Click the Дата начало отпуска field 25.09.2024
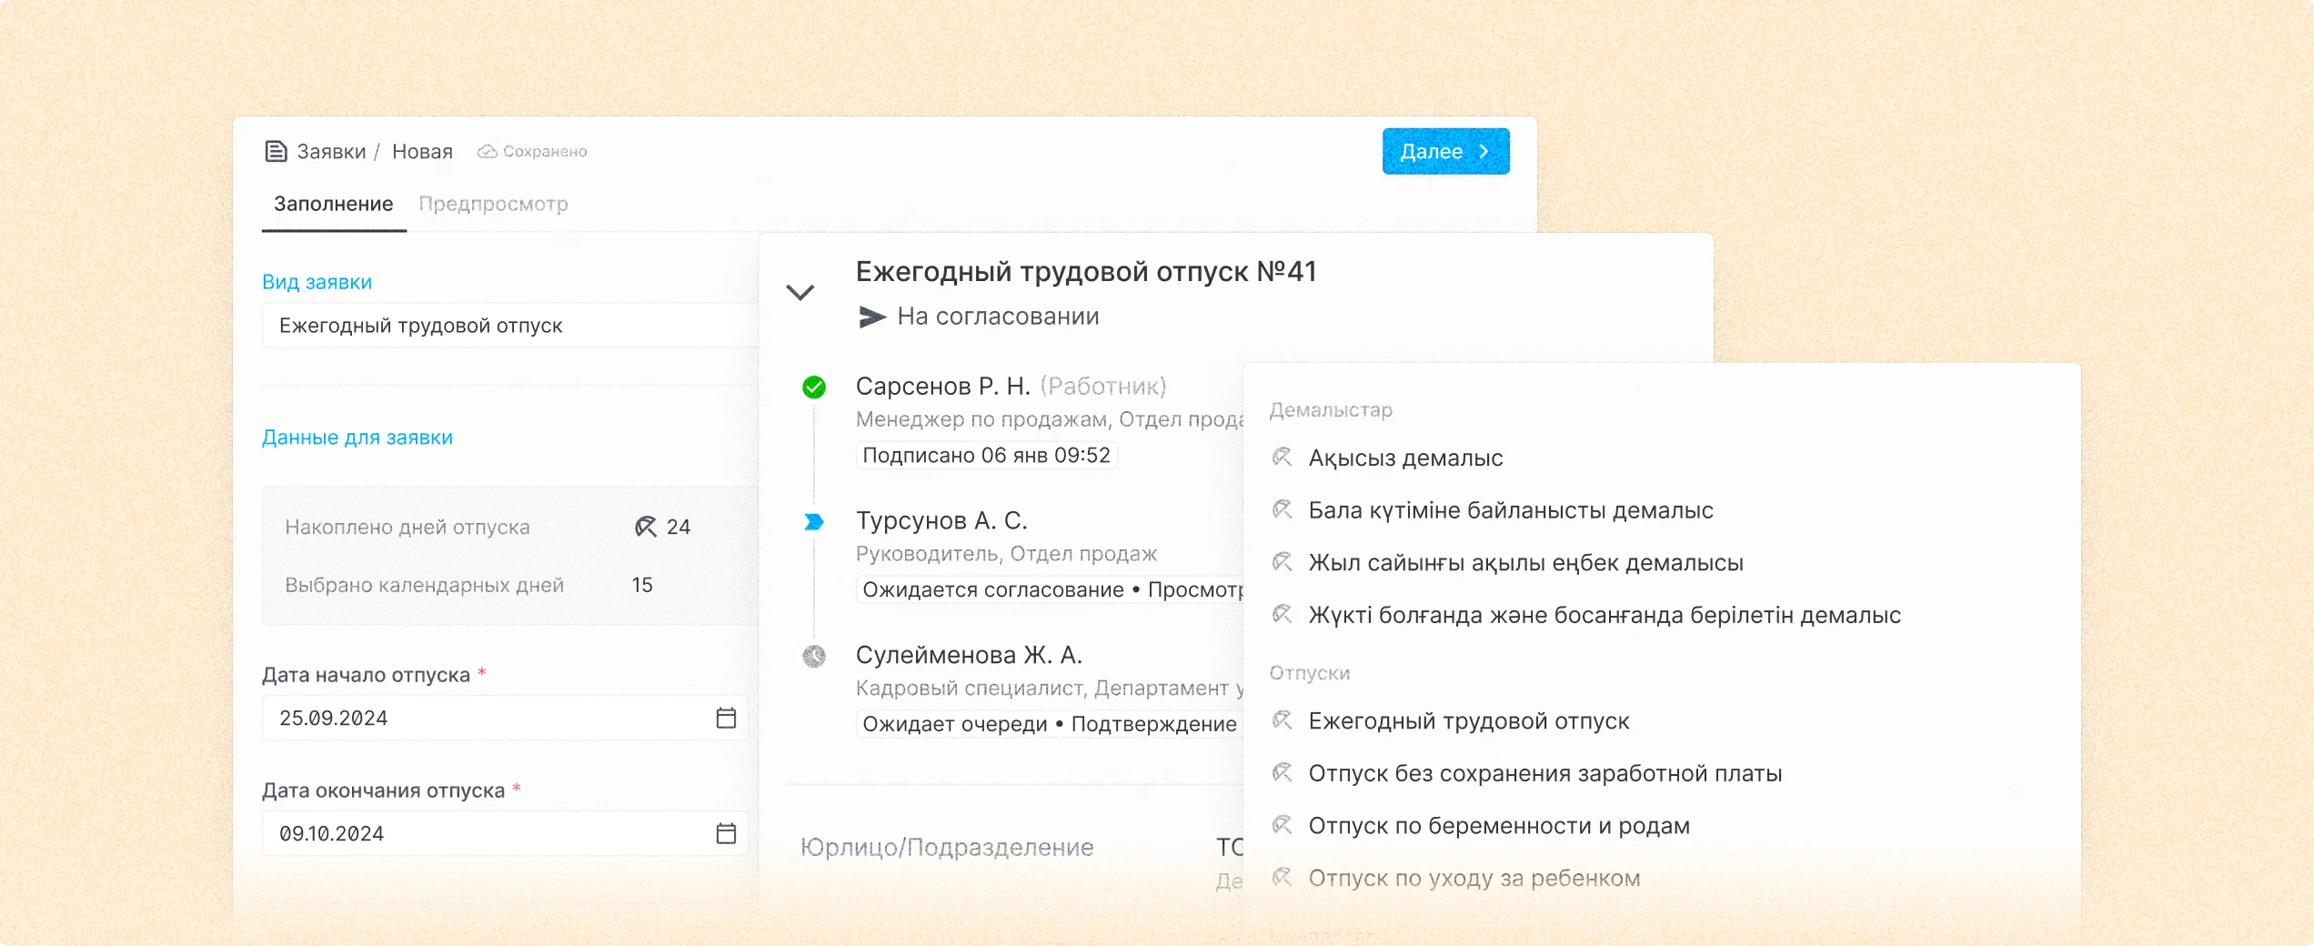 (505, 718)
